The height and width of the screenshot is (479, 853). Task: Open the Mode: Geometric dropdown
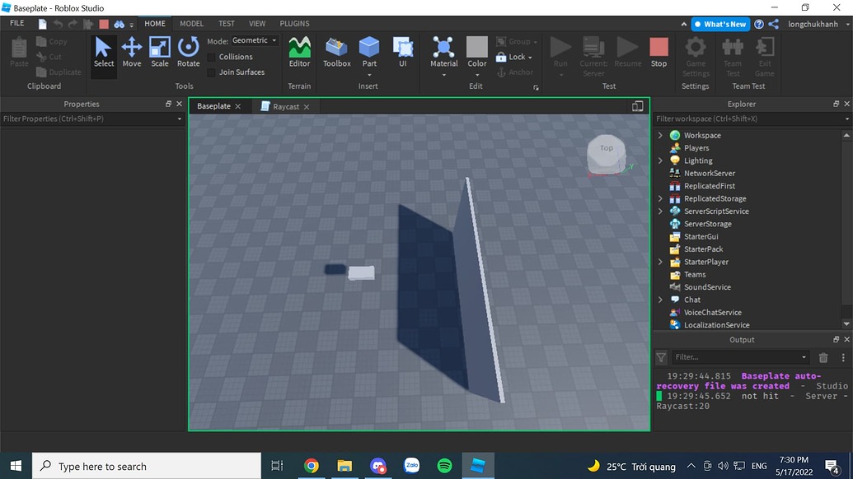coord(253,40)
